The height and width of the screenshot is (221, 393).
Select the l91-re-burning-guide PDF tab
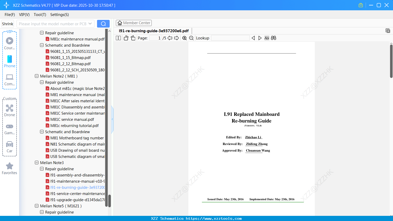(x=153, y=31)
